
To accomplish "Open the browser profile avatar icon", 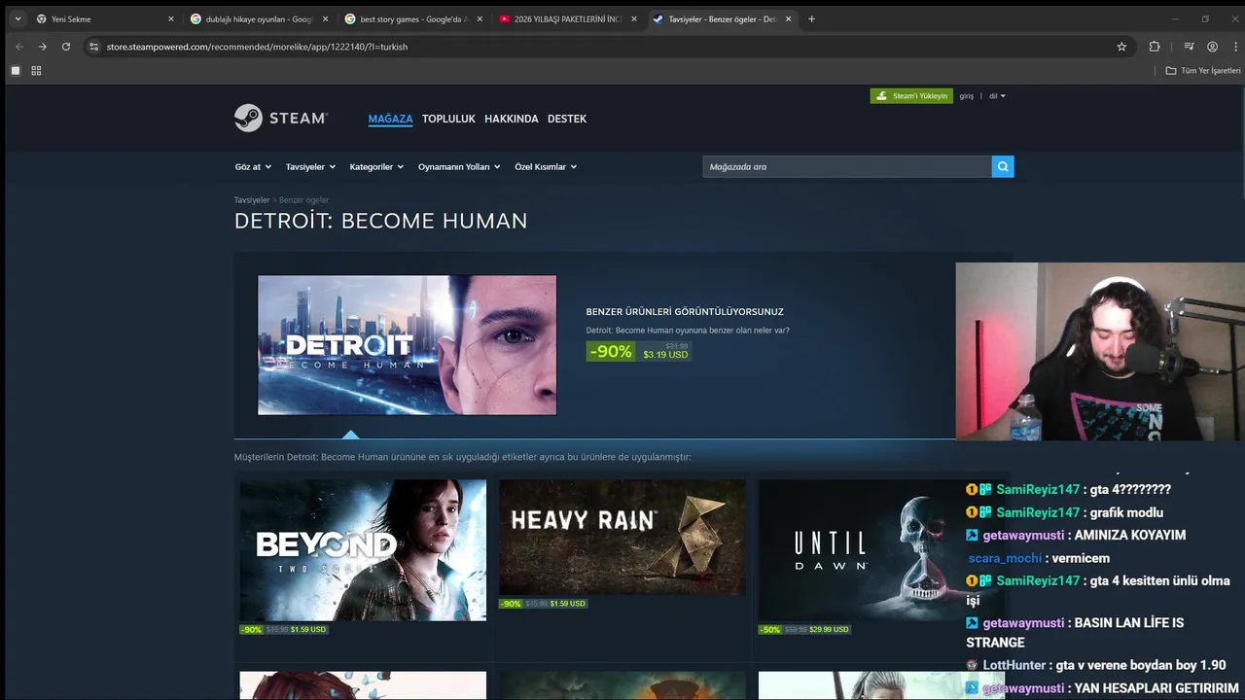I will tap(1212, 47).
